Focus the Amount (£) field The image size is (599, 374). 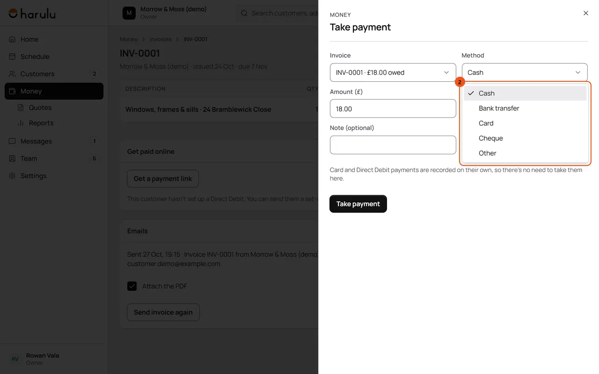pyautogui.click(x=393, y=108)
